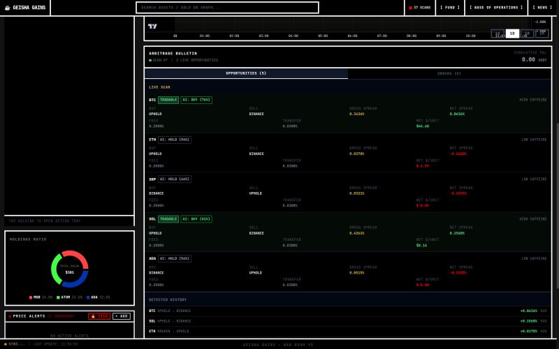Screen dimensions: 559x349
Task: Click the red dot next to PRICE ALERTS
Action: click(10, 316)
